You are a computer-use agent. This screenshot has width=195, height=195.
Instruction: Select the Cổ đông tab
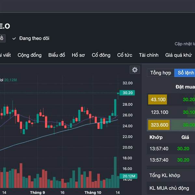coord(101,55)
